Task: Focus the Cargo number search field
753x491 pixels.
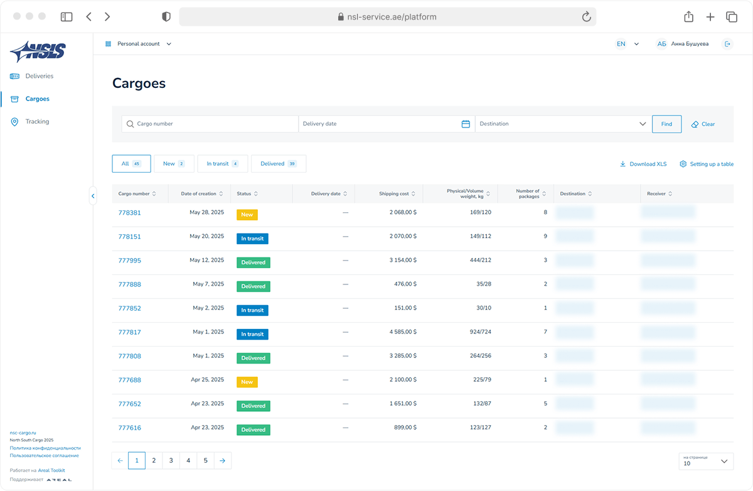Action: coord(213,124)
